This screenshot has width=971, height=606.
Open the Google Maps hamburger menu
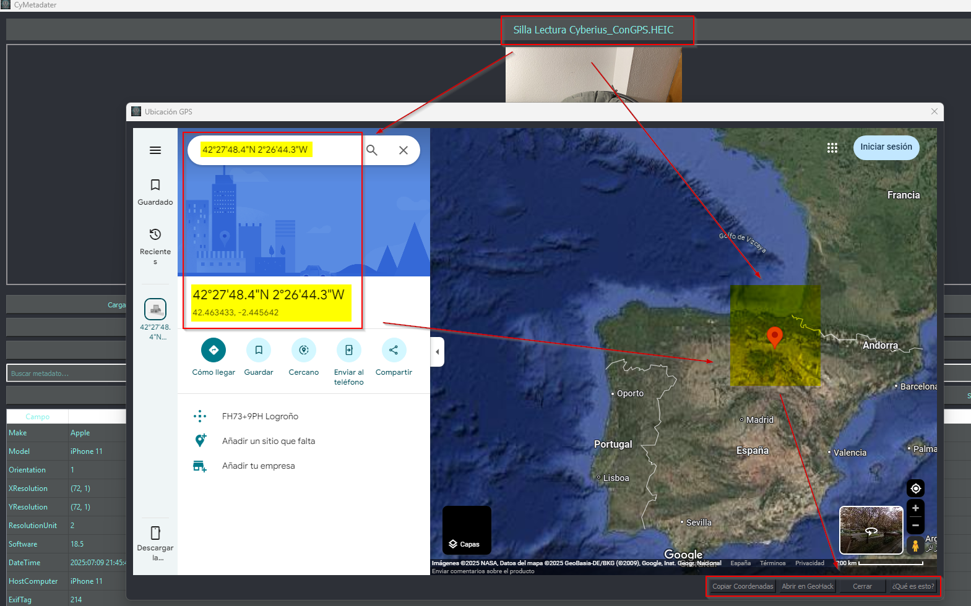pyautogui.click(x=155, y=150)
